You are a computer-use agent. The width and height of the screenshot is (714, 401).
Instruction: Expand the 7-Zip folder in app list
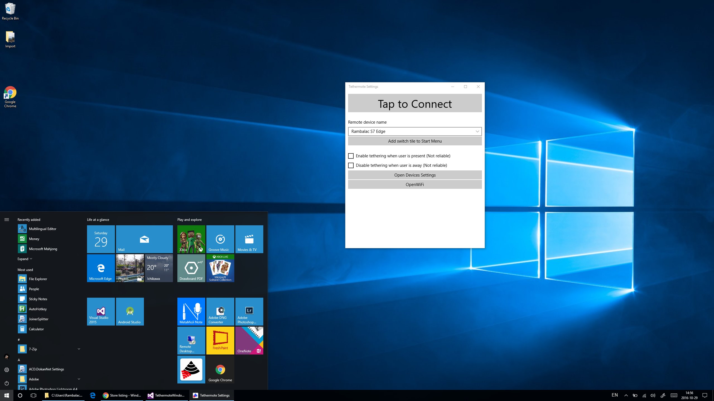(79, 349)
